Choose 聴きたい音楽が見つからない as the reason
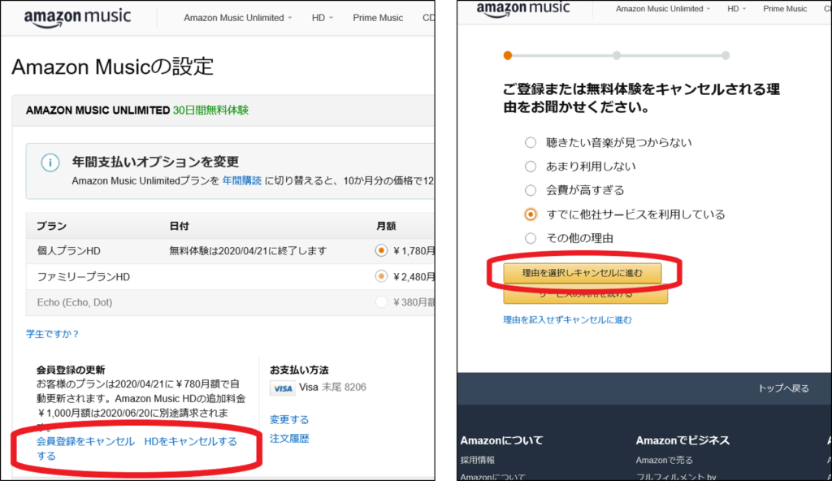Image resolution: width=832 pixels, height=481 pixels. click(531, 142)
